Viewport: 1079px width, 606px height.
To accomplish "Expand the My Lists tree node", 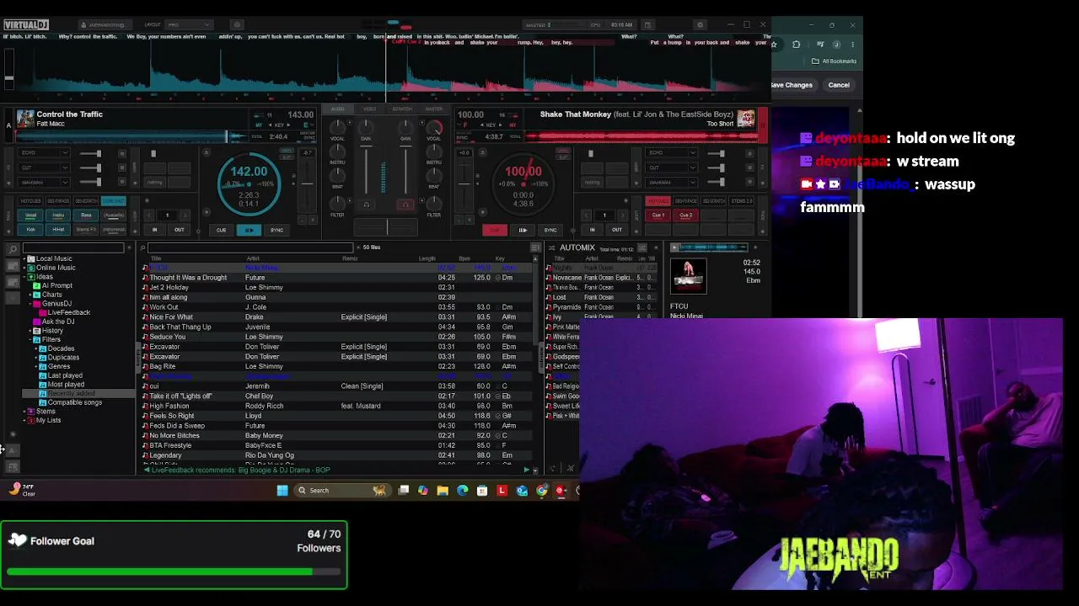I will (x=24, y=420).
